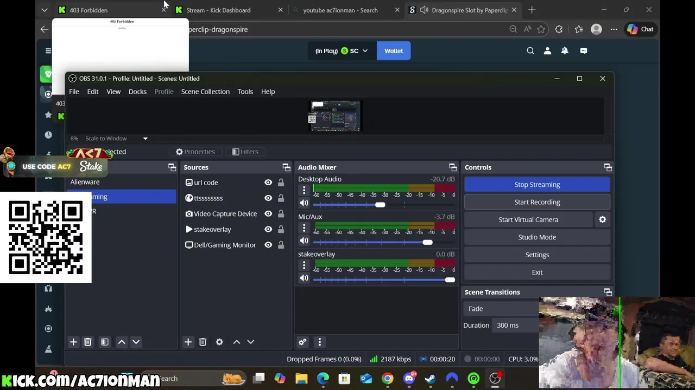Open source properties gear in Sources toolbar
Screen dimensions: 695x390
pyautogui.click(x=219, y=342)
